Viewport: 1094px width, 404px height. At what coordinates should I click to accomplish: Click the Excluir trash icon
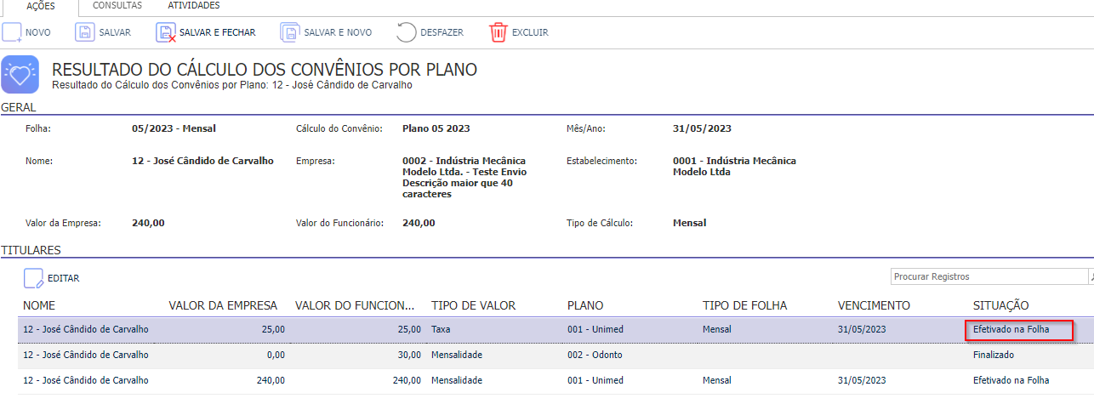pos(498,32)
